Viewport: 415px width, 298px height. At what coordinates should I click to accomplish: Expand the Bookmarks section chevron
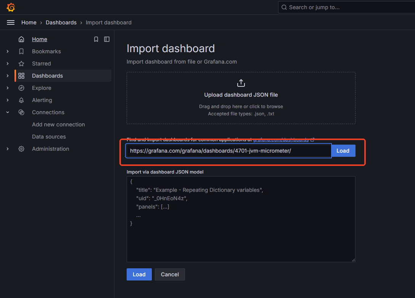8,51
